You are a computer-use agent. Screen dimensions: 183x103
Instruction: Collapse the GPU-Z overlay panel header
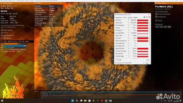pos(36,3)
